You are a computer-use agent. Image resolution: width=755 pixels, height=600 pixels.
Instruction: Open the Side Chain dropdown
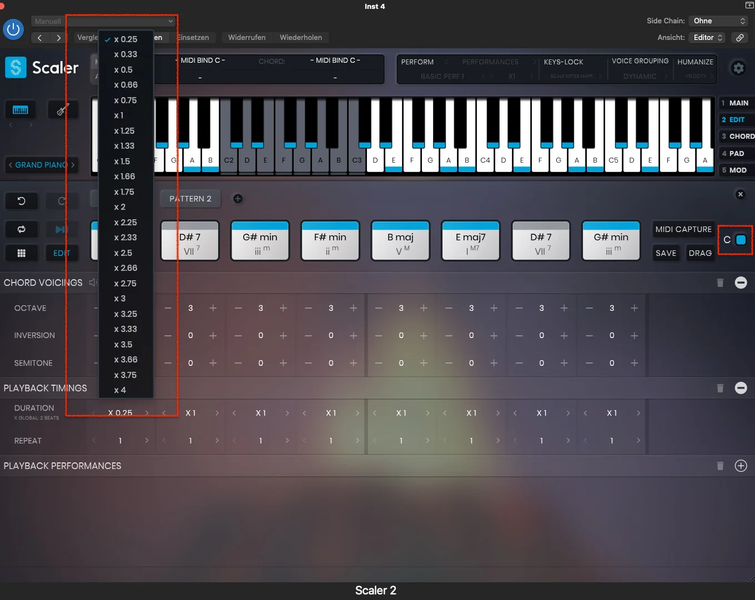[718, 21]
